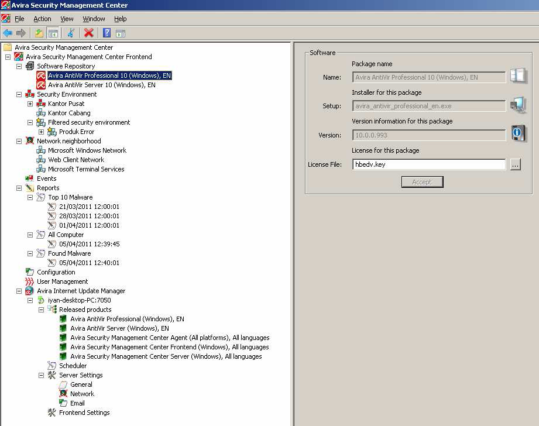Collapse the Security Environment node
539x426 pixels.
[x=19, y=95]
